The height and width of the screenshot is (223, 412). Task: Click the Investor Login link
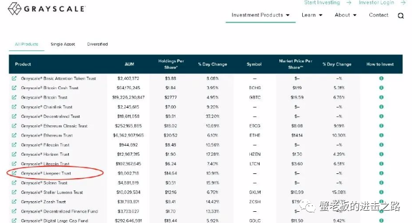[376, 3]
